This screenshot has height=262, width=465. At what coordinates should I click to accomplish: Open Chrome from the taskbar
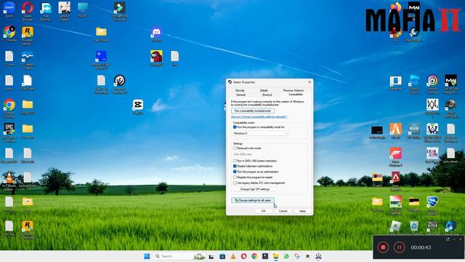[254, 256]
